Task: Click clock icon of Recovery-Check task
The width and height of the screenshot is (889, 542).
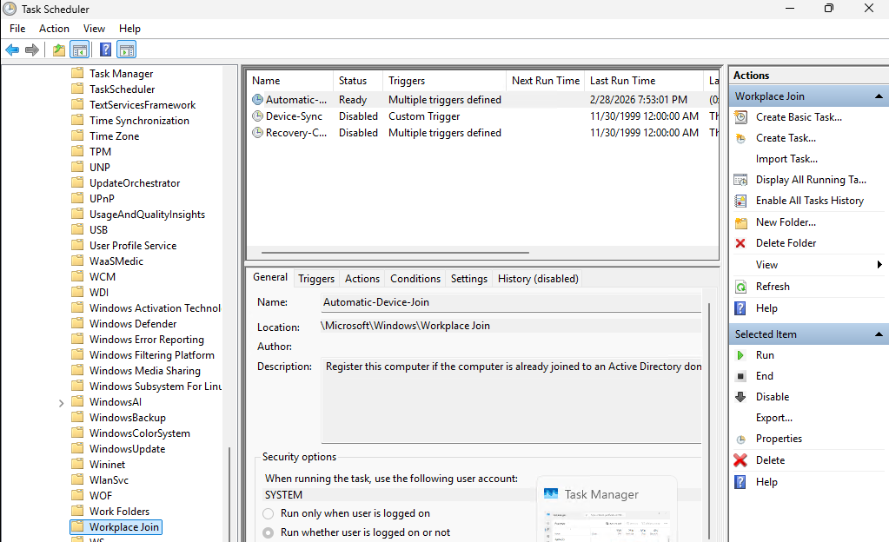Action: click(x=257, y=133)
